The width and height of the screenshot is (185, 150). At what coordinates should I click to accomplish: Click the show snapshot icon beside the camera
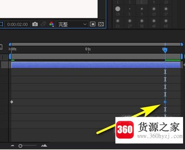(43, 24)
